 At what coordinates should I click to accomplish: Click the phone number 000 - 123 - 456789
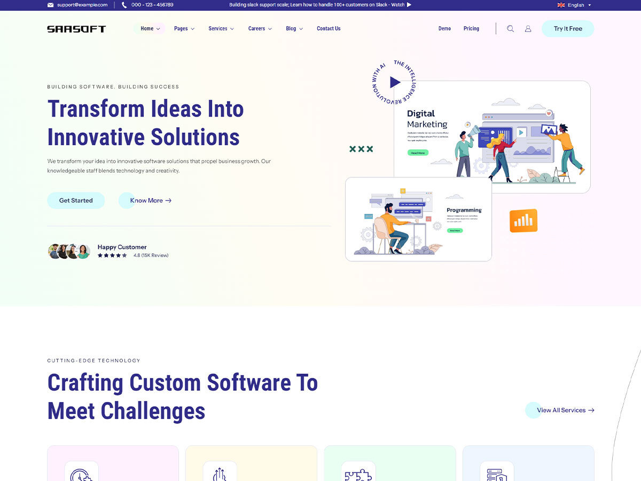coord(152,5)
